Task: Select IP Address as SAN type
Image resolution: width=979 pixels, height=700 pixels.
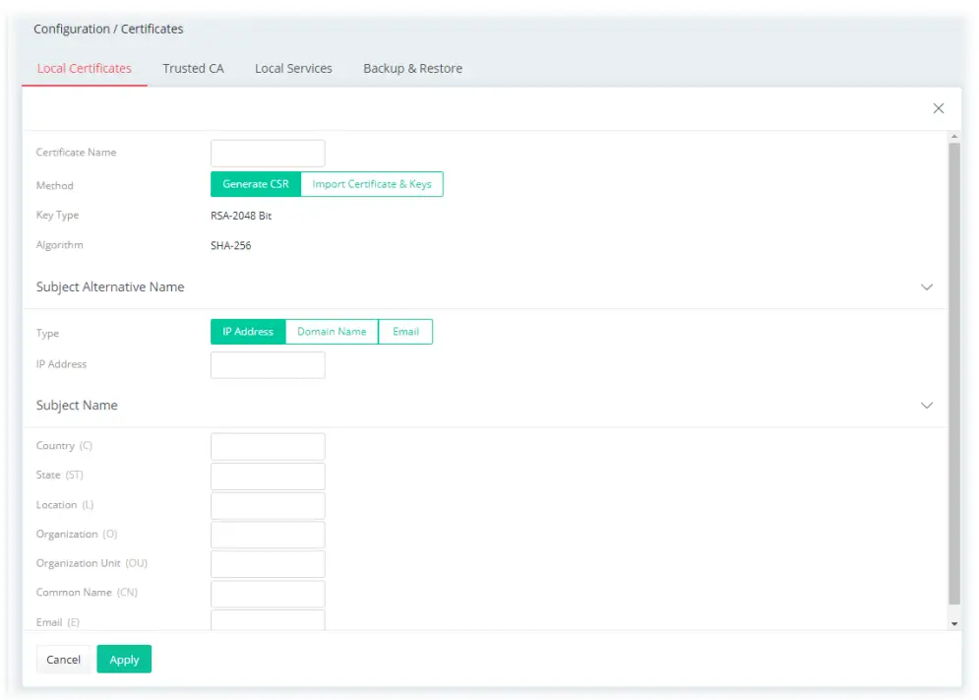Action: pyautogui.click(x=247, y=332)
